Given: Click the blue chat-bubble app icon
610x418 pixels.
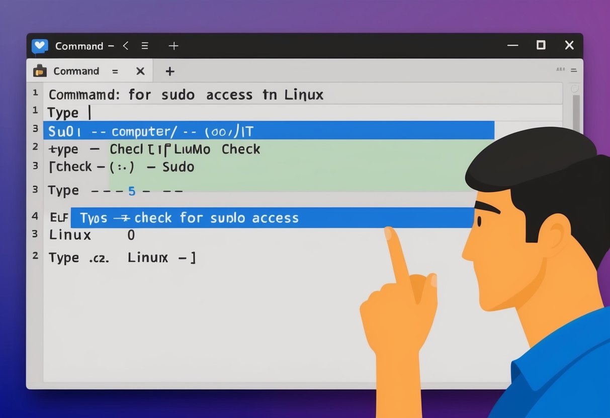Looking at the screenshot, I should click(x=39, y=45).
